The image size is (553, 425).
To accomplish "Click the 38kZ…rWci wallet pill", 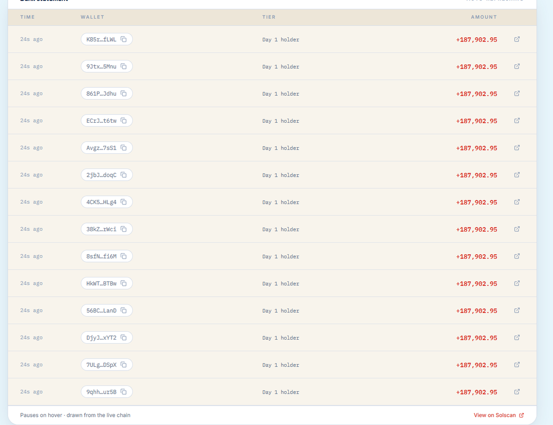I will click(x=107, y=229).
